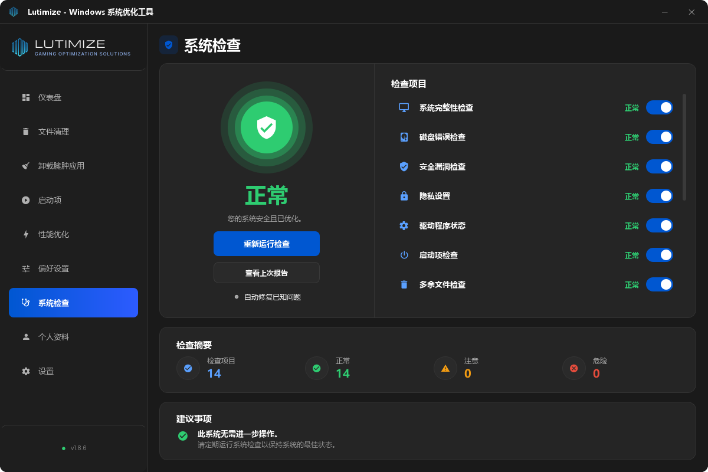This screenshot has width=708, height=472.
Task: Go to the 文件清理 page
Action: click(x=73, y=132)
